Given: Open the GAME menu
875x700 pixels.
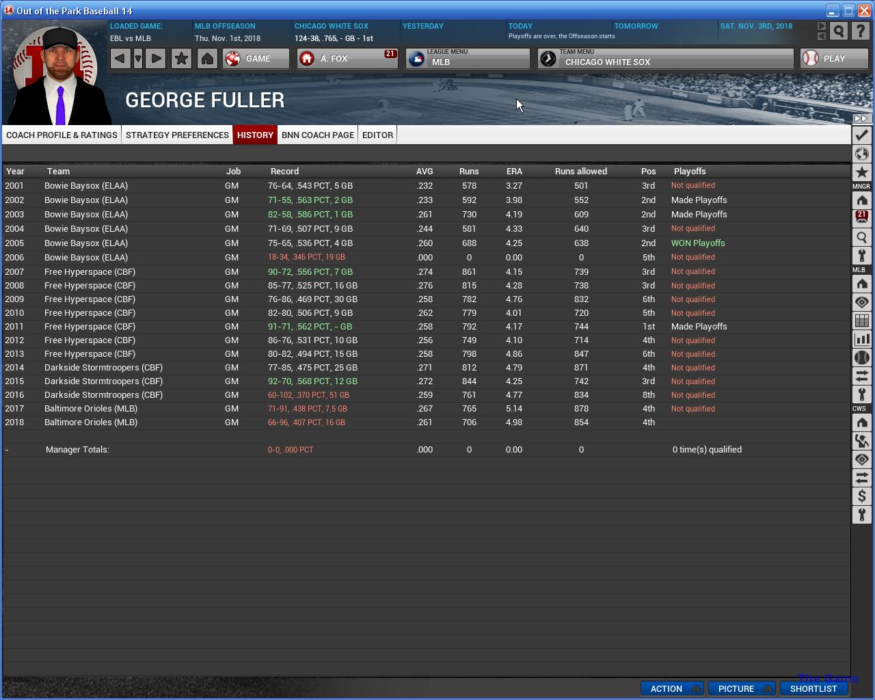Looking at the screenshot, I should 256,59.
